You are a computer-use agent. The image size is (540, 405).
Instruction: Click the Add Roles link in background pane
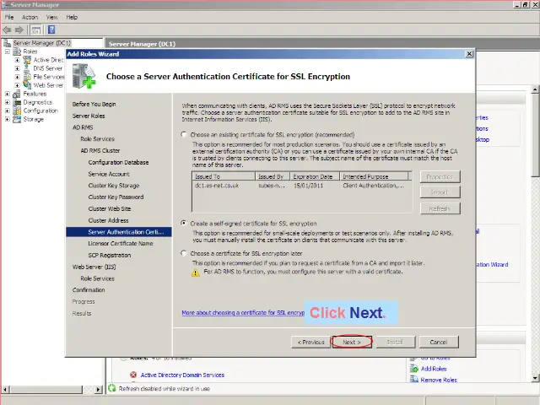click(x=434, y=369)
